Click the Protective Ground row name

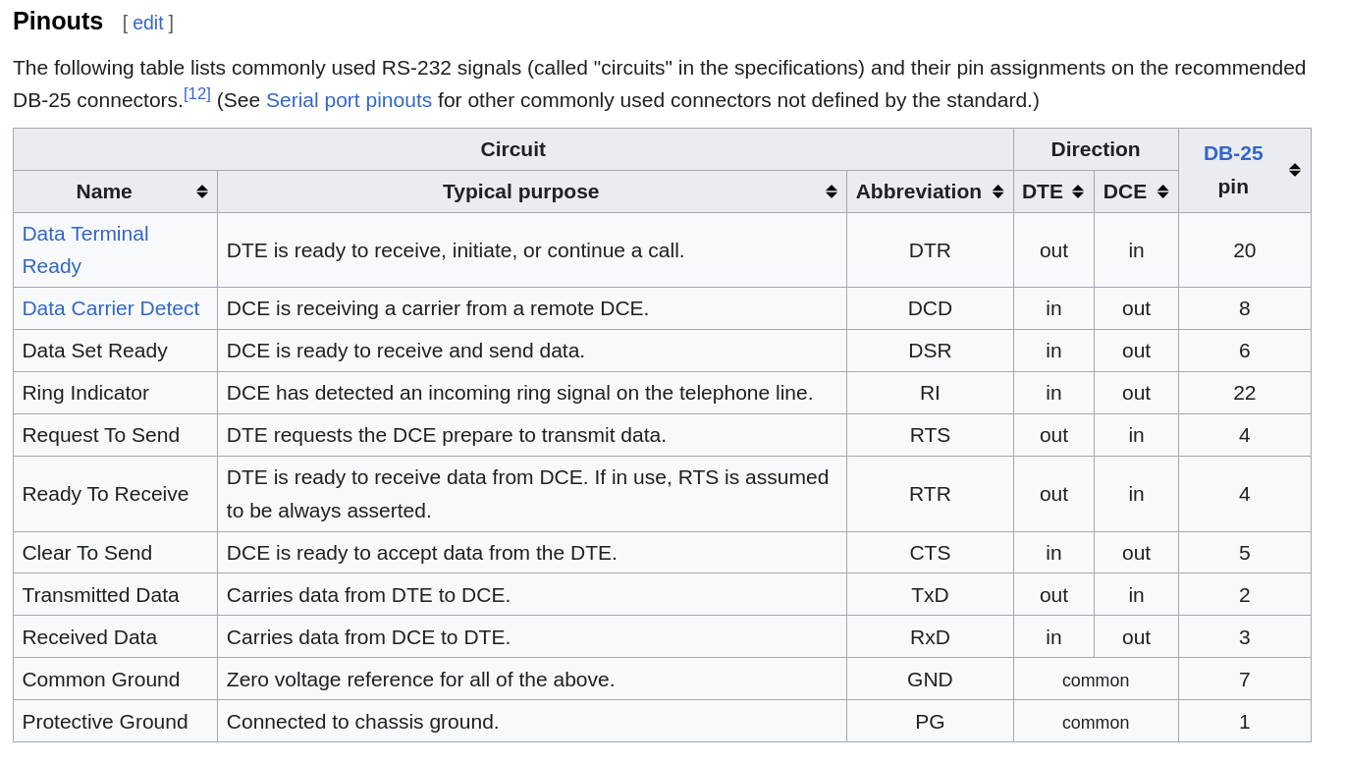[105, 722]
